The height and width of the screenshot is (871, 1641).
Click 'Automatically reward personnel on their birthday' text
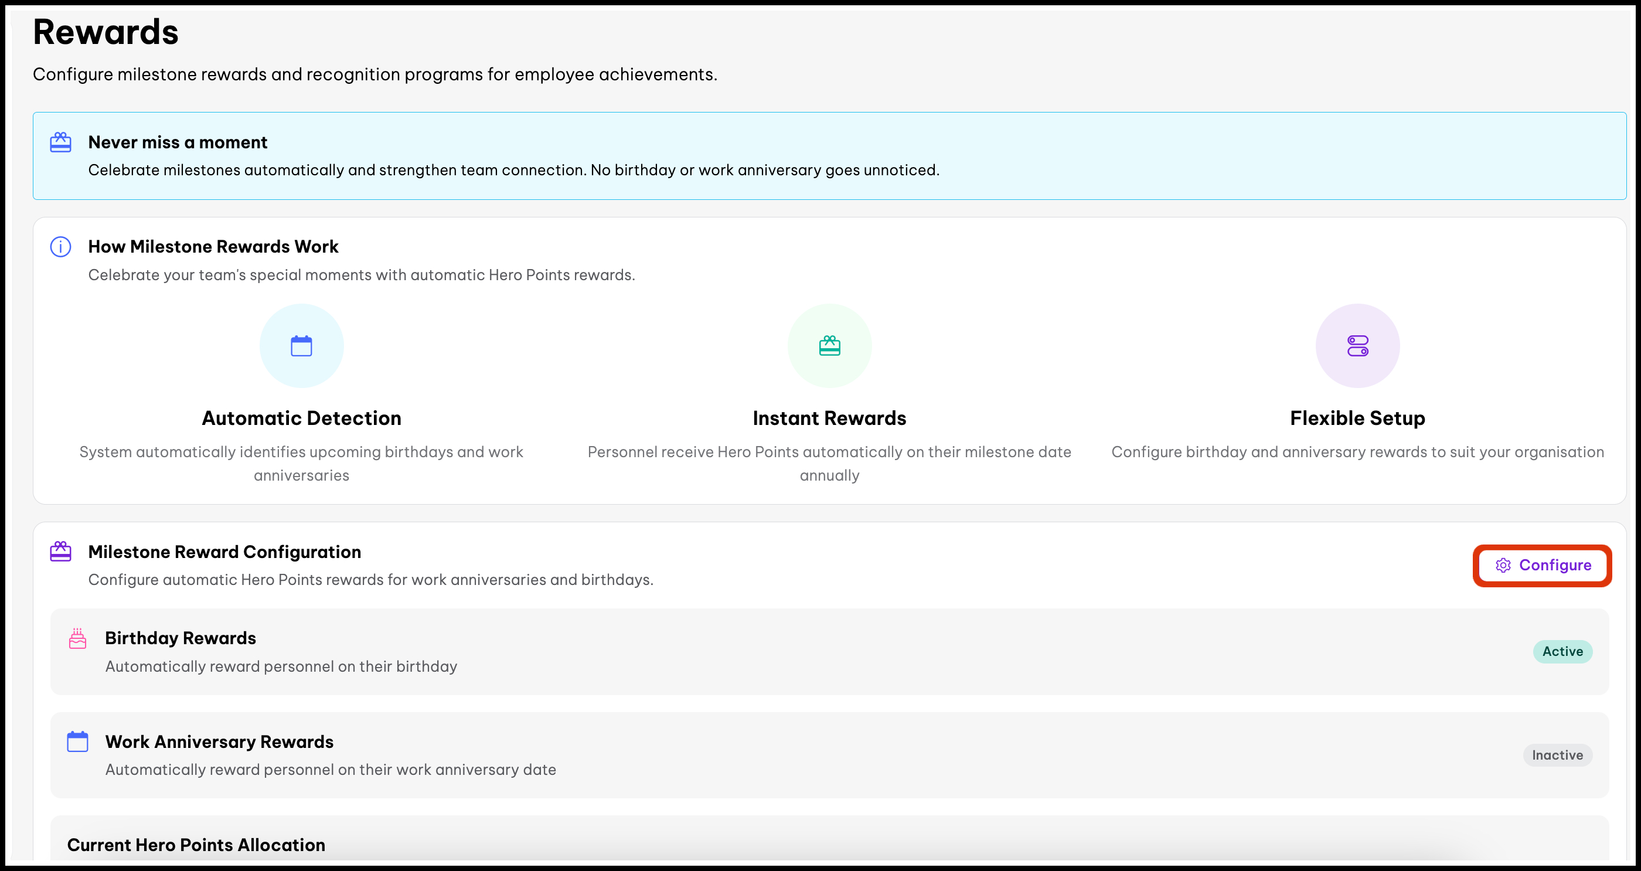coord(281,666)
